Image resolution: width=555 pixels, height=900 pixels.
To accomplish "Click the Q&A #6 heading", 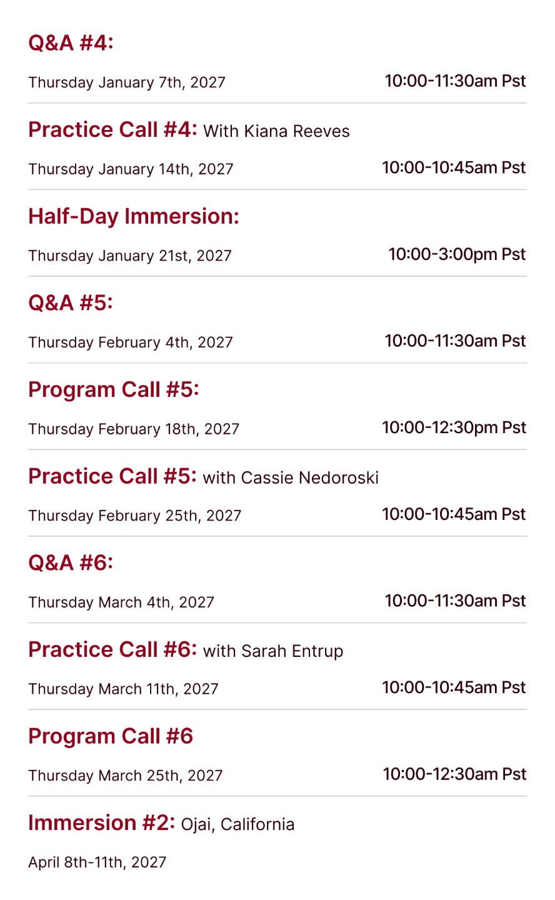I will point(71,563).
